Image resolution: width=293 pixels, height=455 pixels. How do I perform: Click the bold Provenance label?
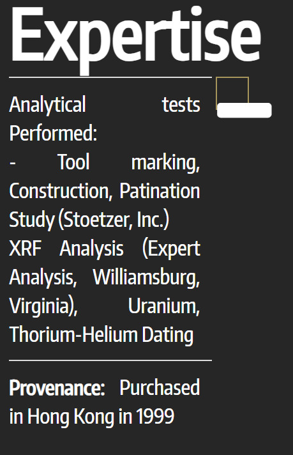click(x=57, y=387)
